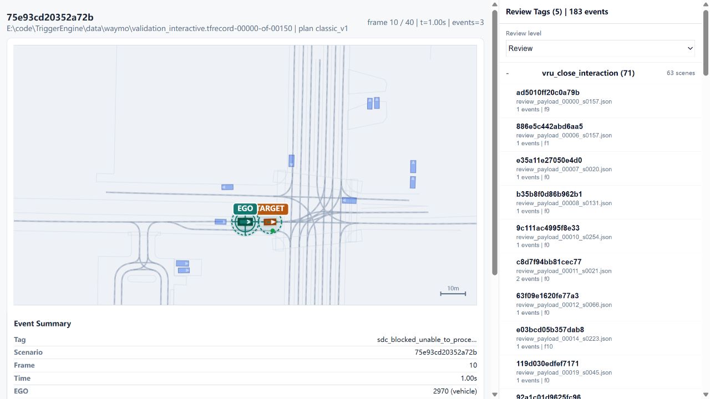Click the main page vertical scrollbar thumb

pyautogui.click(x=495, y=142)
